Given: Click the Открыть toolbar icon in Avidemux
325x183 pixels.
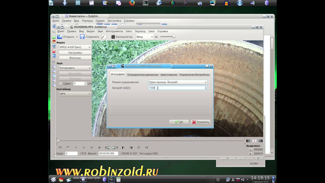Looking at the screenshot, I should pos(60,37).
